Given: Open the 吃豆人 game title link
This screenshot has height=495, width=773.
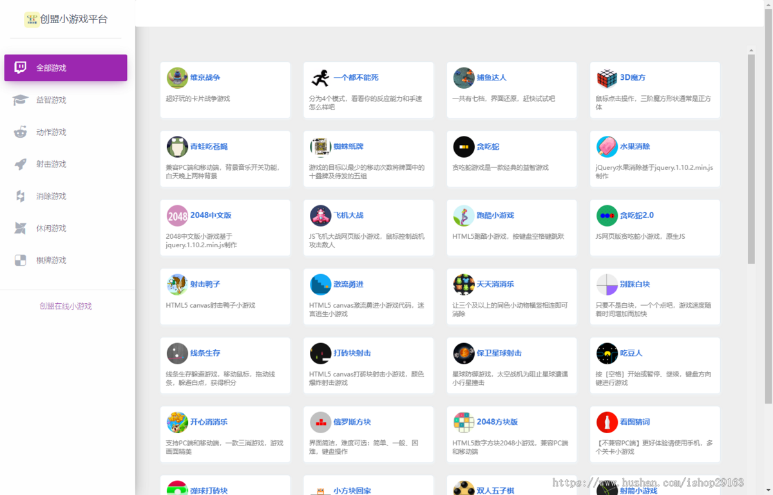Looking at the screenshot, I should [x=631, y=353].
